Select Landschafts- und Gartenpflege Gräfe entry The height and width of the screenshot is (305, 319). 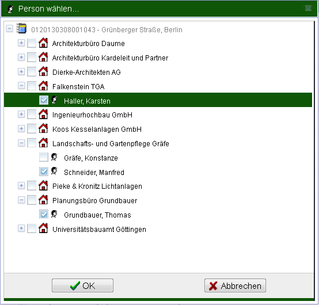point(111,143)
